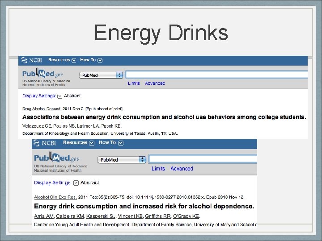Click the NCBI logo in the upper screenshot
The height and width of the screenshot is (241, 322).
[x=31, y=60]
